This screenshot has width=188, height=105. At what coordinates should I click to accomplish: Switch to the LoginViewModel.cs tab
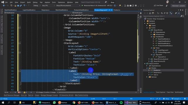(29, 10)
